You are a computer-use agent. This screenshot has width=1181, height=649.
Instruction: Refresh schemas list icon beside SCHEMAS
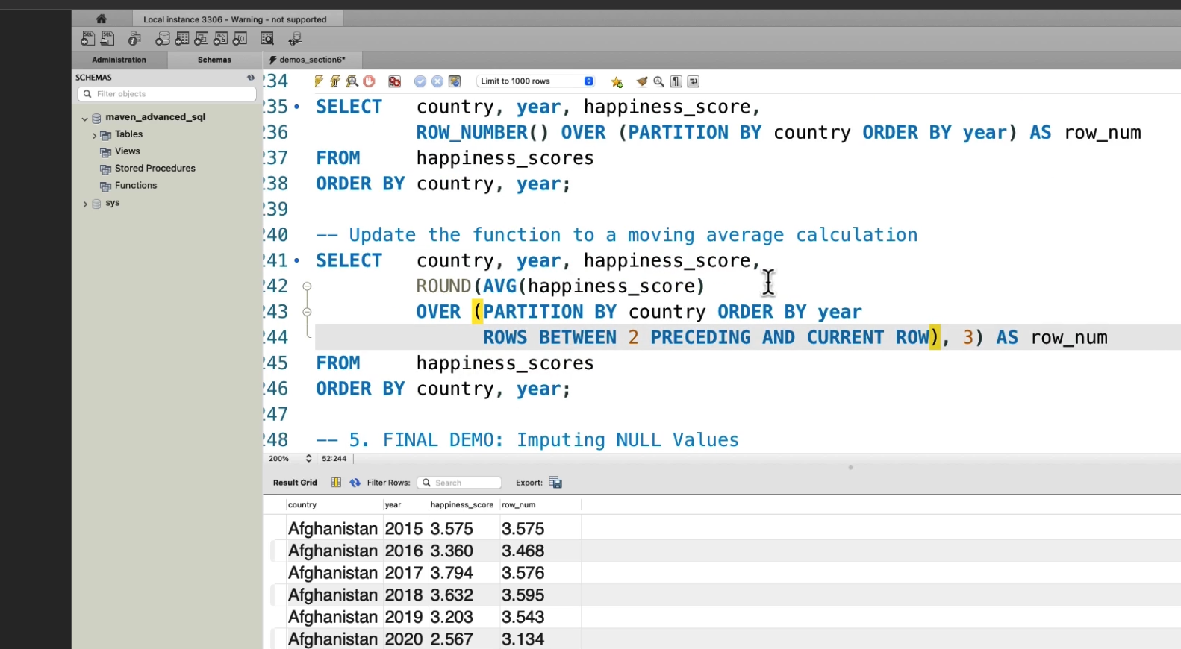251,78
